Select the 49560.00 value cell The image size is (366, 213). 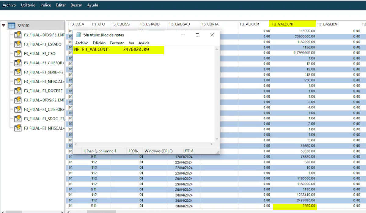coord(293,146)
